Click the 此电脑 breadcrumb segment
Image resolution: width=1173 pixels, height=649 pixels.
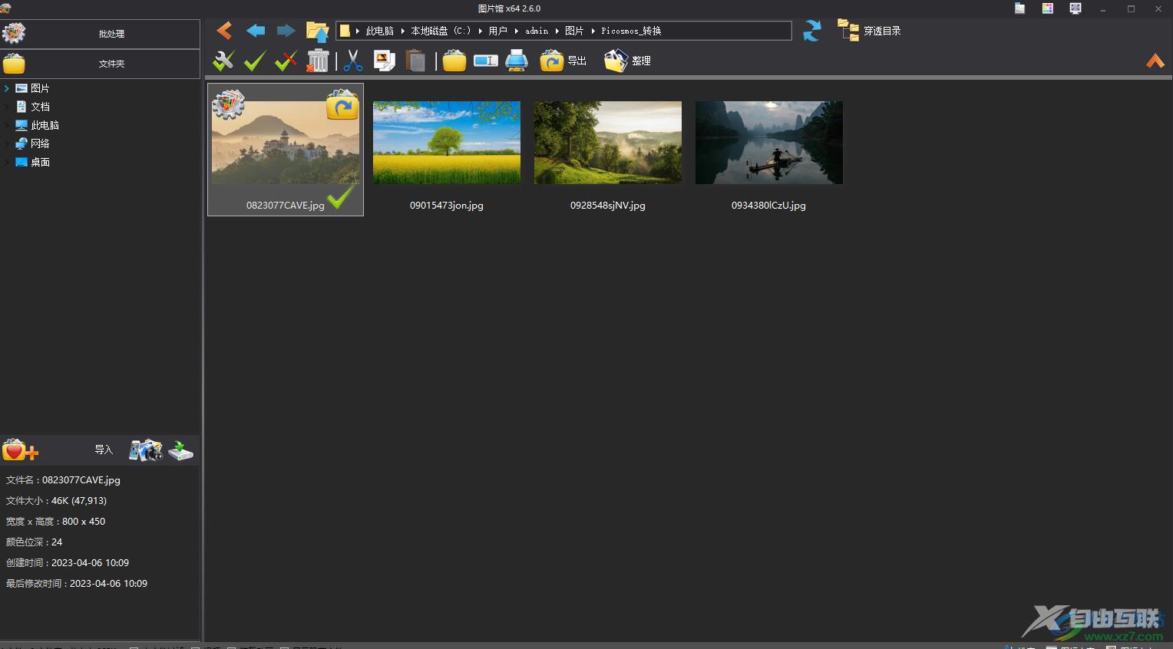(380, 31)
